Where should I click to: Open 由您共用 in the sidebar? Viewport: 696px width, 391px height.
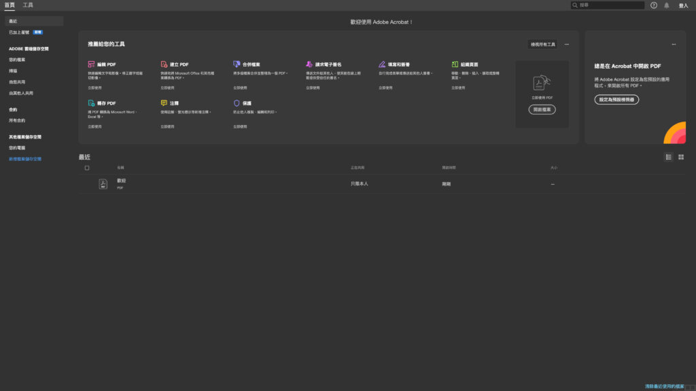(x=17, y=82)
